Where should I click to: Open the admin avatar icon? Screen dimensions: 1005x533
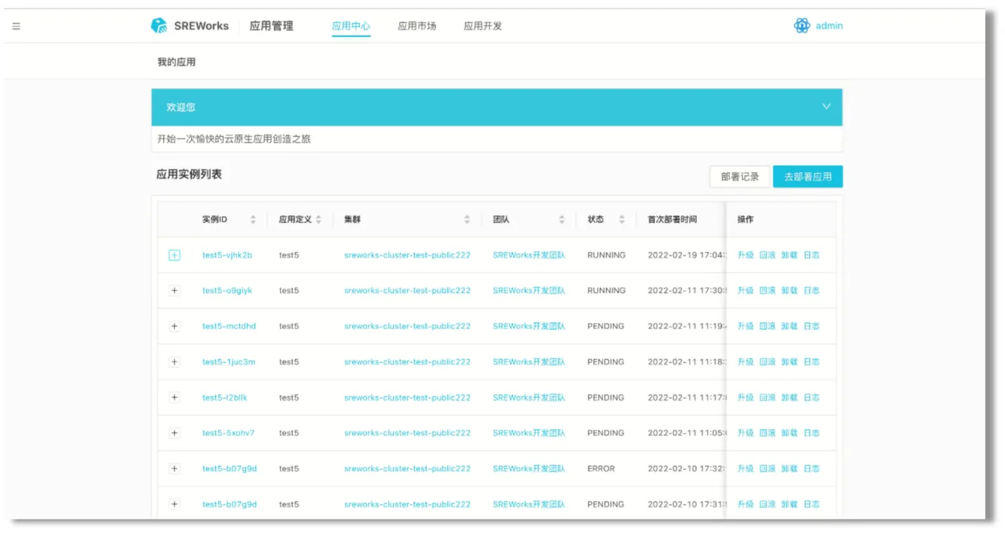(x=802, y=26)
